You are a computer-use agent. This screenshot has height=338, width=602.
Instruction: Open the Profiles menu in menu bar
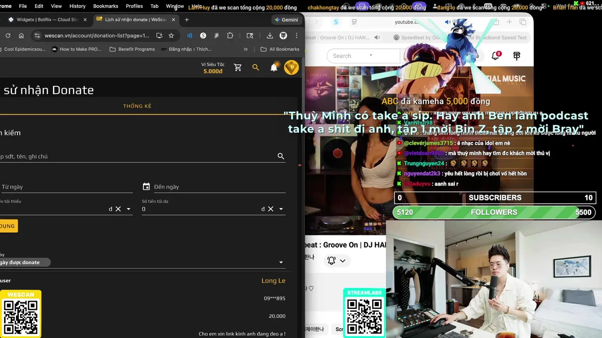pos(134,6)
